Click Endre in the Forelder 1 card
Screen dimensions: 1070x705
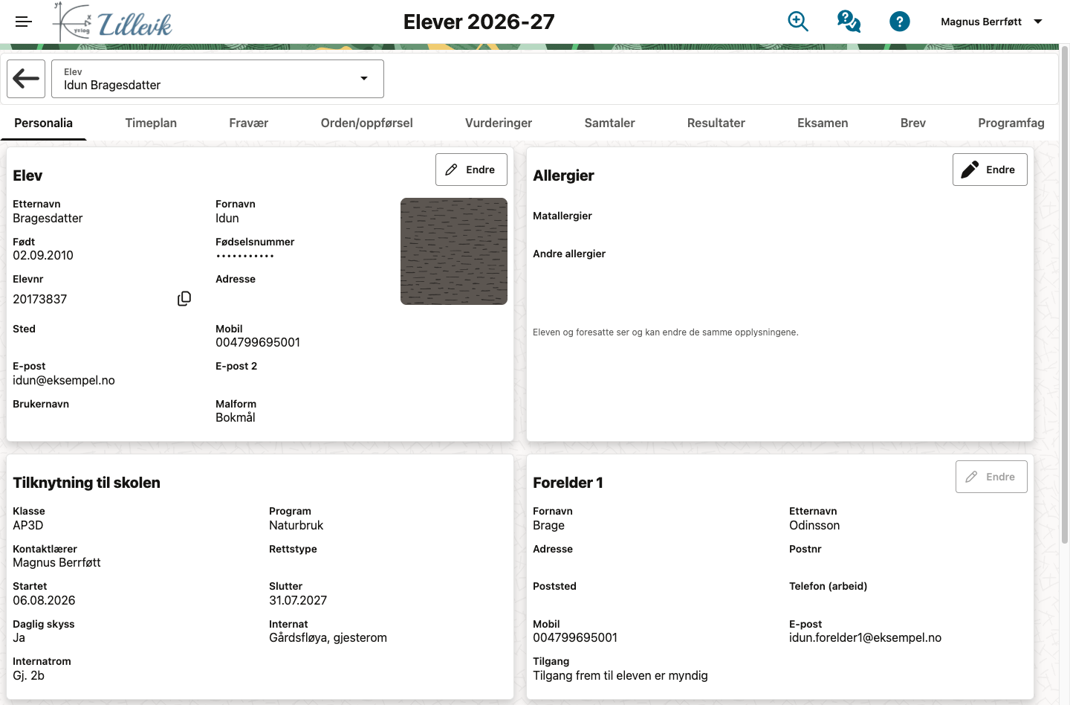click(x=991, y=477)
